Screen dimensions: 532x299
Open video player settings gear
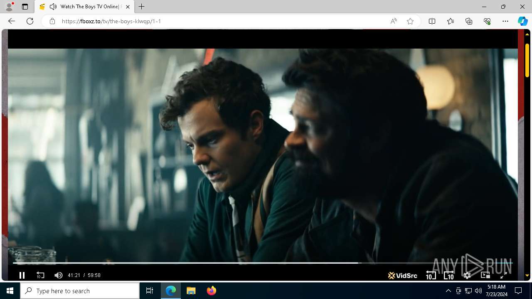click(x=467, y=275)
